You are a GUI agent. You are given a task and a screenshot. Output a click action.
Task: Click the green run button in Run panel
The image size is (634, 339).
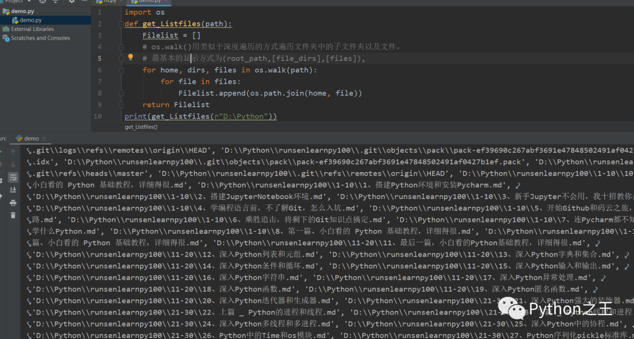1,152
